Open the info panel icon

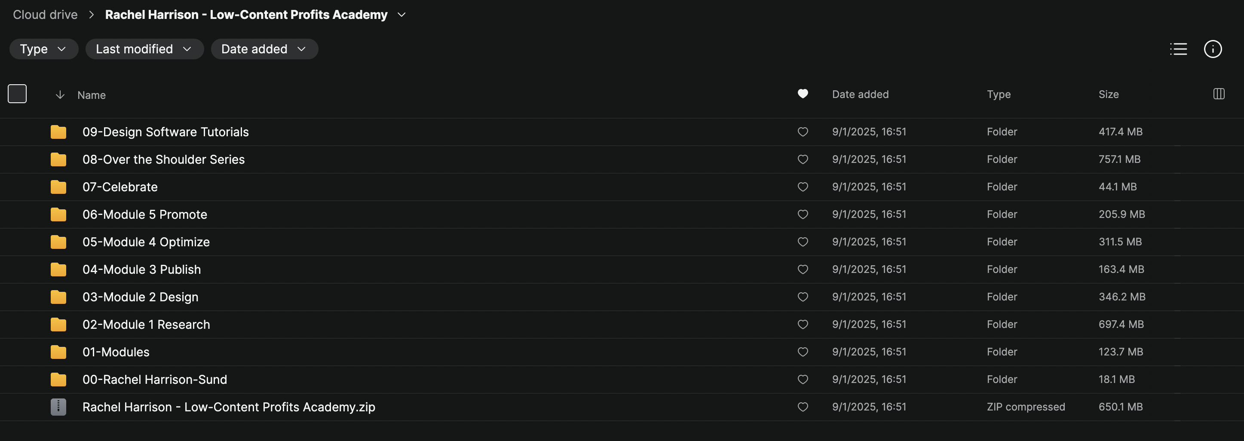(x=1213, y=49)
